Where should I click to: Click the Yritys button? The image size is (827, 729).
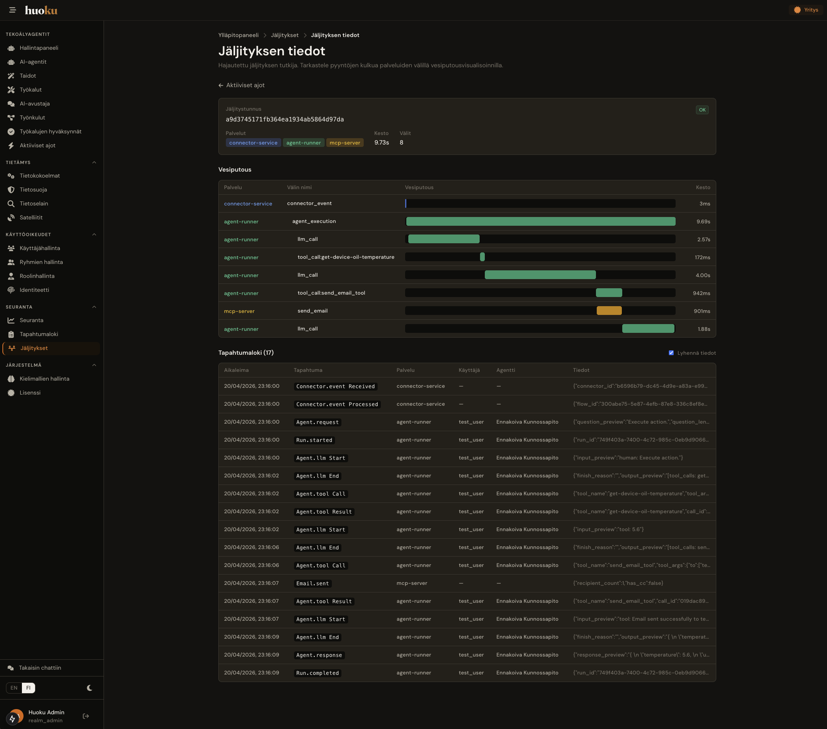click(805, 10)
